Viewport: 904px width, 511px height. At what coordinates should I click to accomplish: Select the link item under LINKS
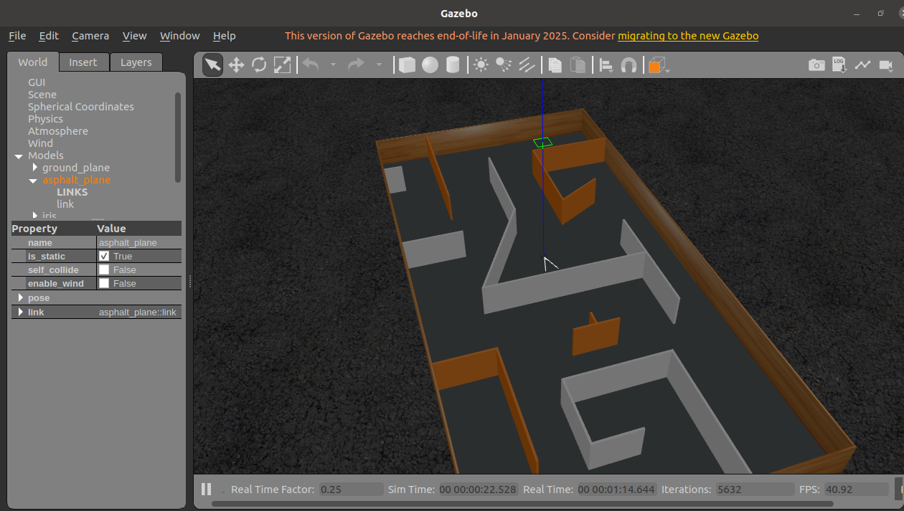[65, 204]
